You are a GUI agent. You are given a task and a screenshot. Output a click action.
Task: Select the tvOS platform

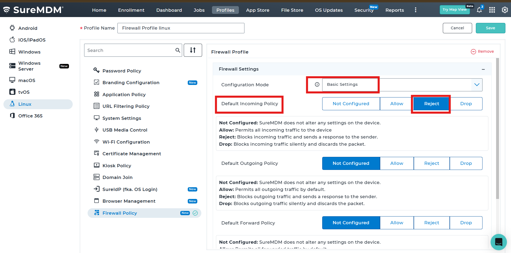[38, 92]
